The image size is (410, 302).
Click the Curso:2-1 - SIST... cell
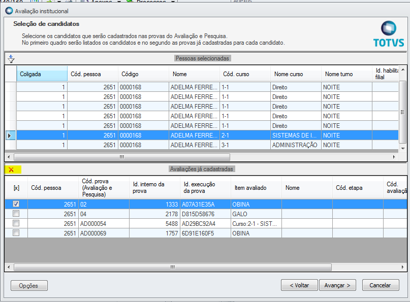click(256, 224)
